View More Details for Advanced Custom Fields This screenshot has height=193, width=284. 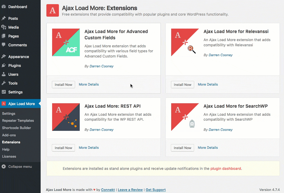pyautogui.click(x=89, y=84)
